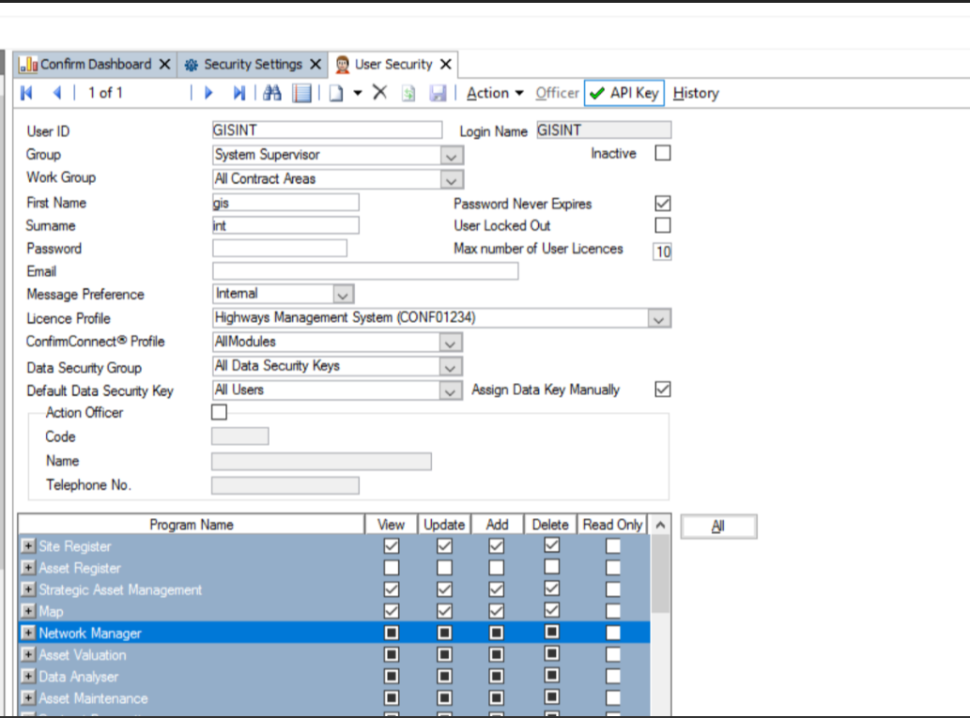Viewport: 970px width, 718px height.
Task: Go to the previous record
Action: (56, 93)
